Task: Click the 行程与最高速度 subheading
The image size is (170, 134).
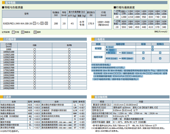Action: tap(124, 7)
